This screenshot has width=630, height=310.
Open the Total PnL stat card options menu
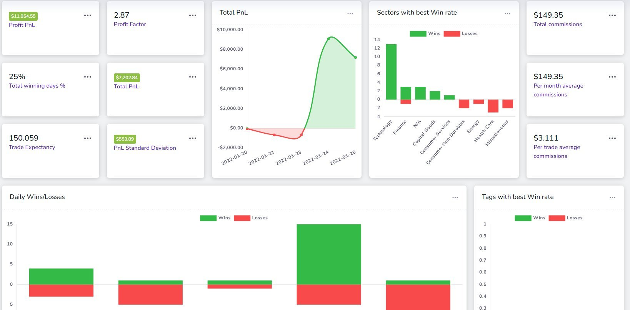(193, 77)
